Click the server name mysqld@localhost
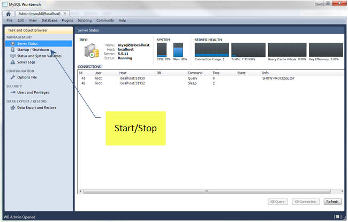Image resolution: width=348 pixels, height=222 pixels. point(134,45)
